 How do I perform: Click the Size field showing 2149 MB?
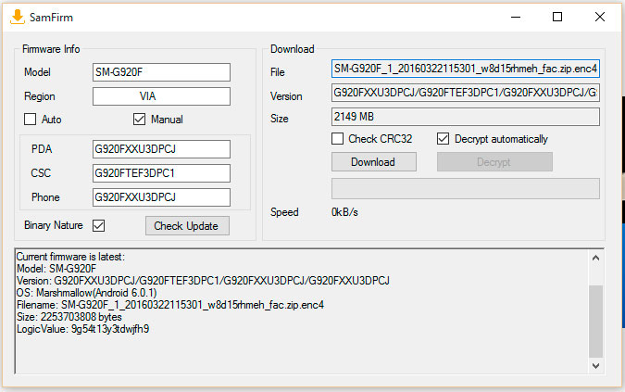pyautogui.click(x=466, y=117)
